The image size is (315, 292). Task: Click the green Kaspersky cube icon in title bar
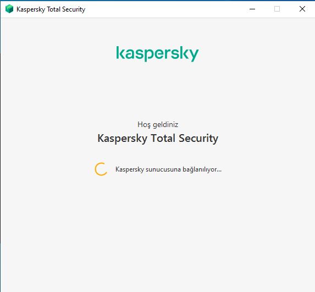click(9, 9)
